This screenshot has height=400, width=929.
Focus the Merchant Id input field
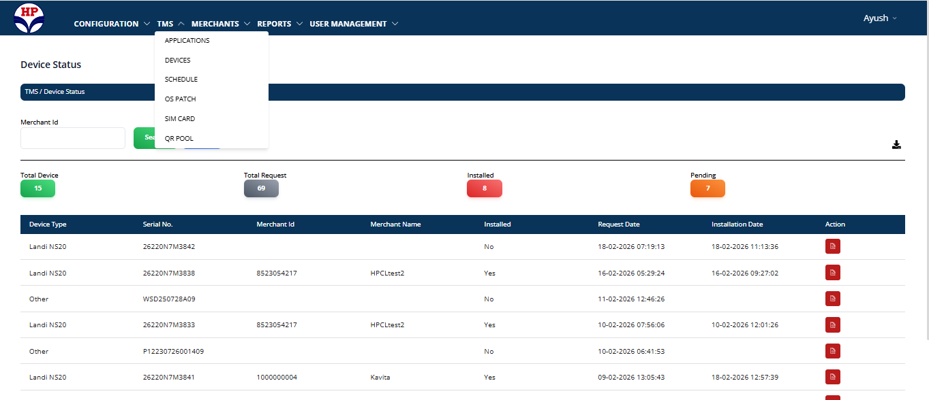(x=73, y=138)
